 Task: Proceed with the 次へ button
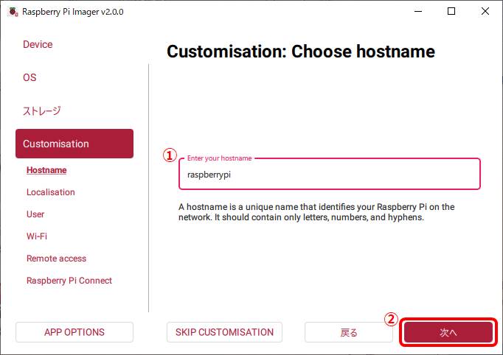[448, 332]
